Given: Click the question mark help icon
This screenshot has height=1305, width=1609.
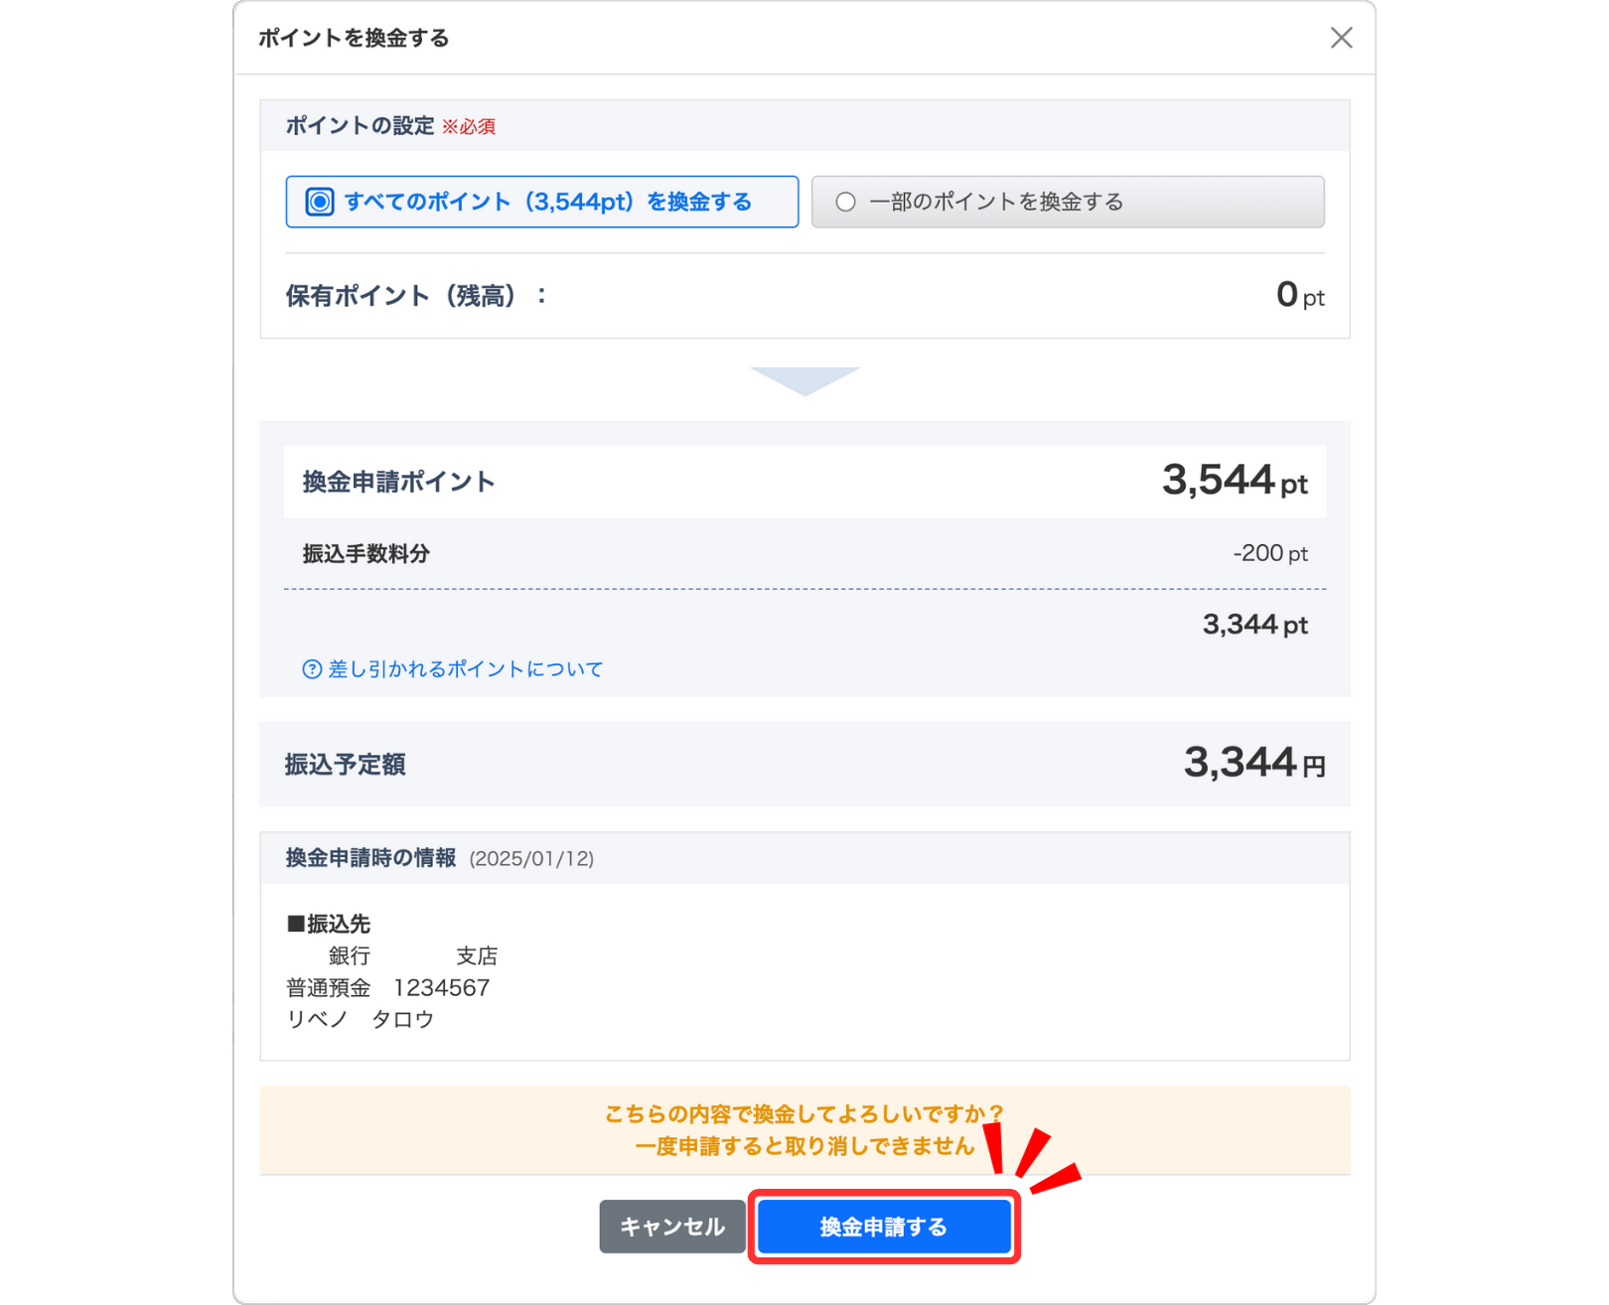Looking at the screenshot, I should [312, 669].
